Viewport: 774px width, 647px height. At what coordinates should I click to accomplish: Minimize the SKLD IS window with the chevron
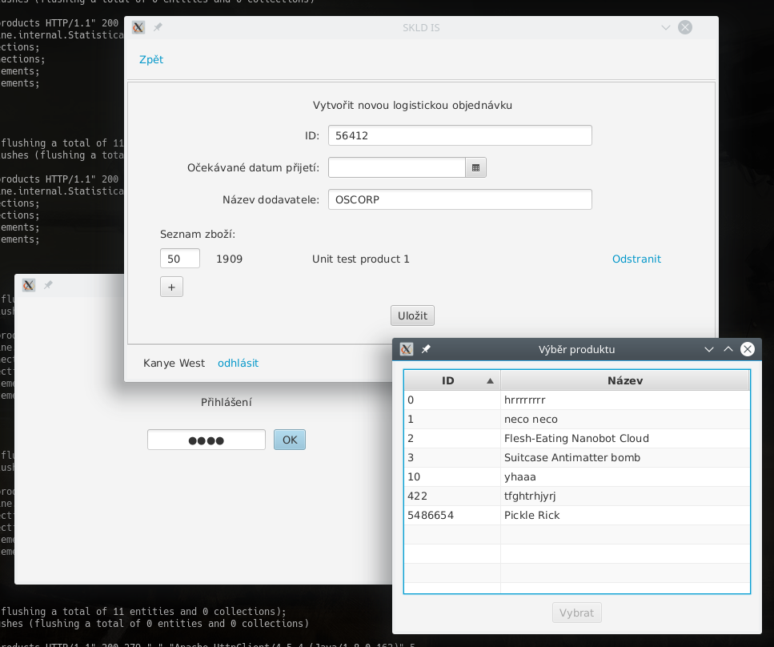click(666, 28)
